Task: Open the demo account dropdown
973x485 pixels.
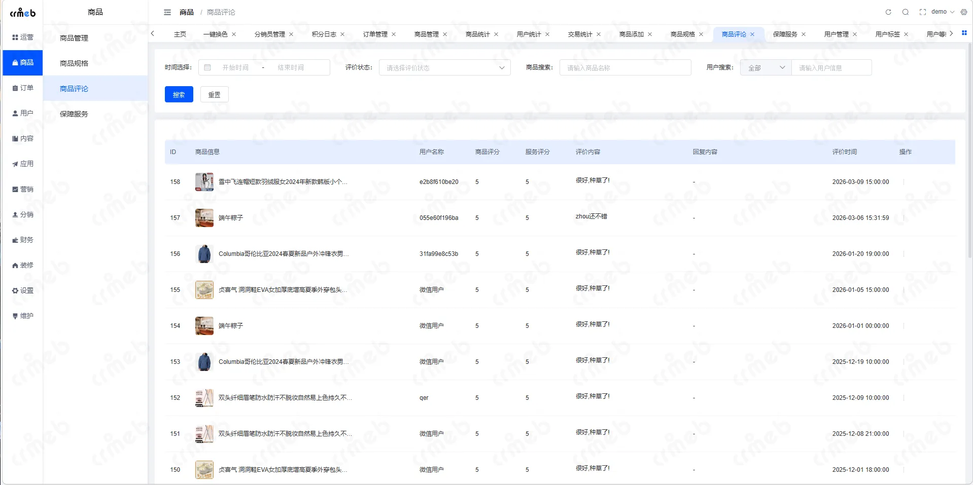Action: coord(943,12)
